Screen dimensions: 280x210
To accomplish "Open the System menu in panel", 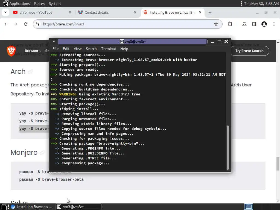I will (55, 4).
